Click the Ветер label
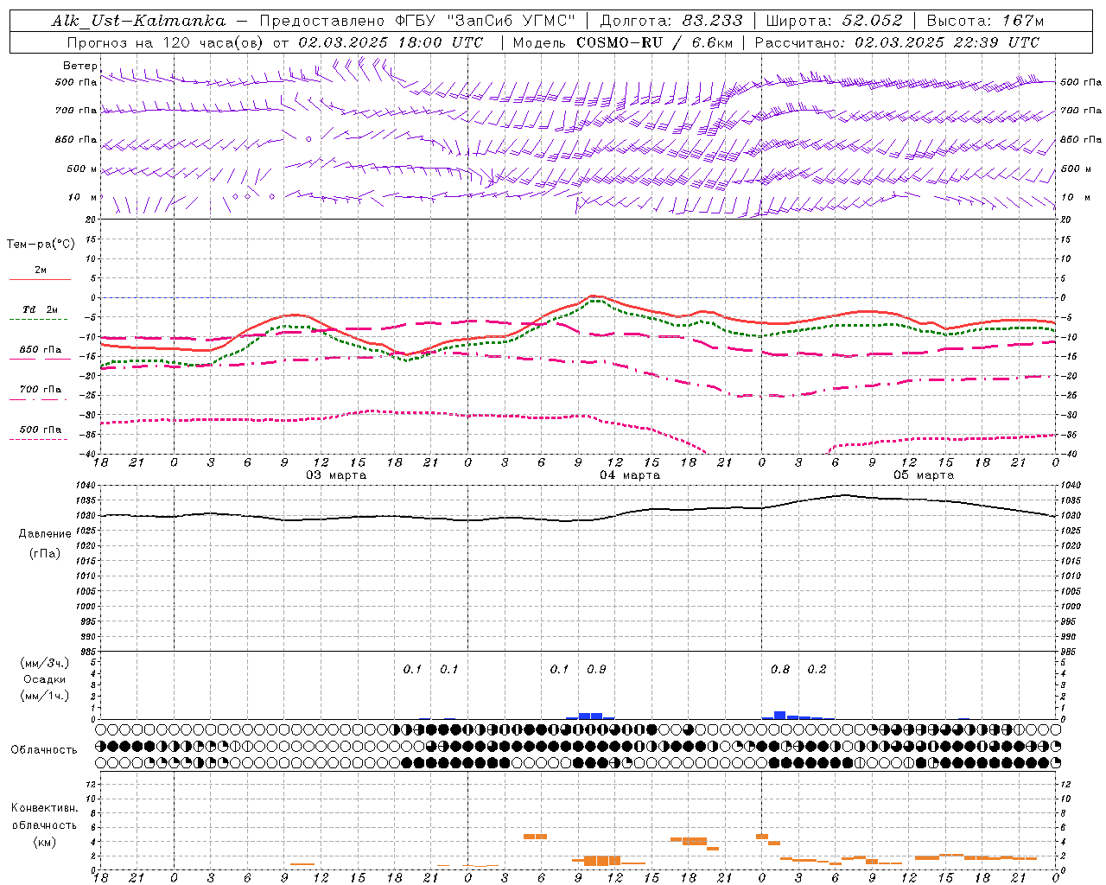The width and height of the screenshot is (1106, 885). (x=79, y=66)
